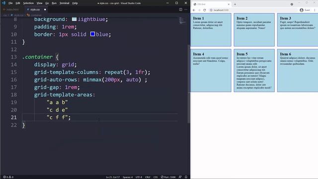Open notifications bell in status bar
The image size is (318, 179).
(x=186, y=177)
